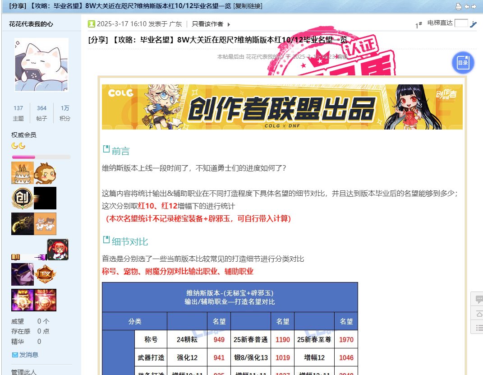Click the 1970 fame value
The width and height of the screenshot is (483, 375).
[x=346, y=339]
